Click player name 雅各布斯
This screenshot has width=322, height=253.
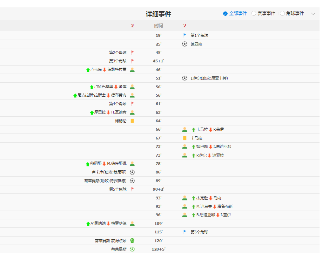(225, 206)
